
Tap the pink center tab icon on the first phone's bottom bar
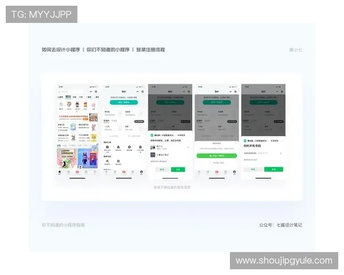tap(77, 172)
